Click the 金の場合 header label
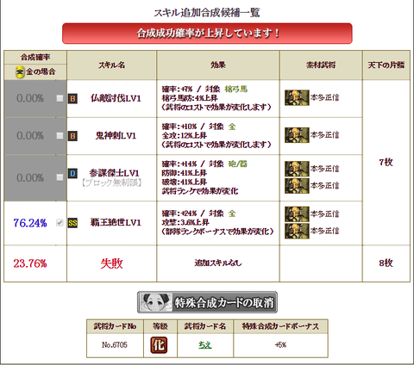 pyautogui.click(x=41, y=71)
